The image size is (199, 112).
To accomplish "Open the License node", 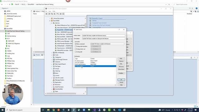I will [x=57, y=75].
